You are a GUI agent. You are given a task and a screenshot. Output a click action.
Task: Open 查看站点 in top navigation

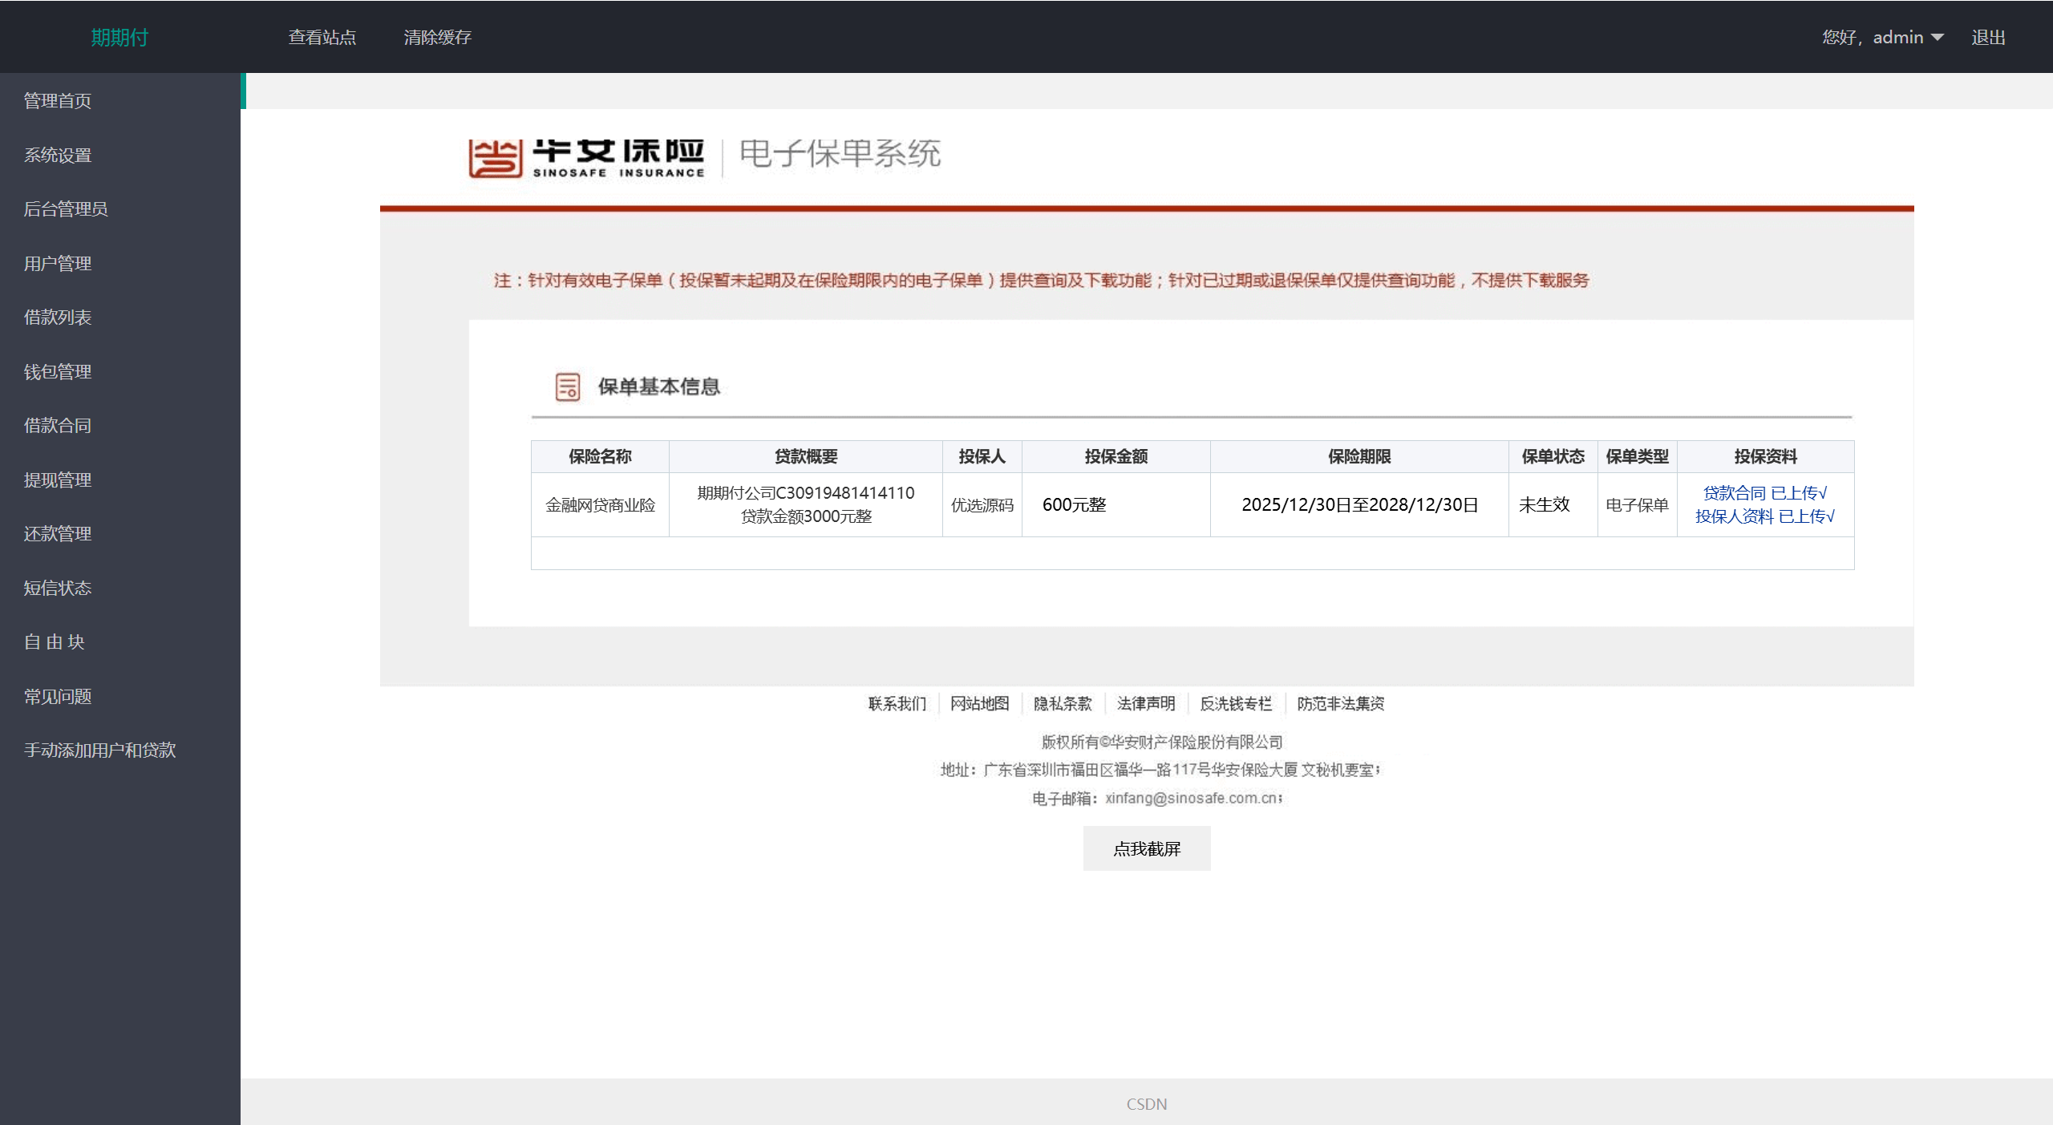click(x=322, y=38)
